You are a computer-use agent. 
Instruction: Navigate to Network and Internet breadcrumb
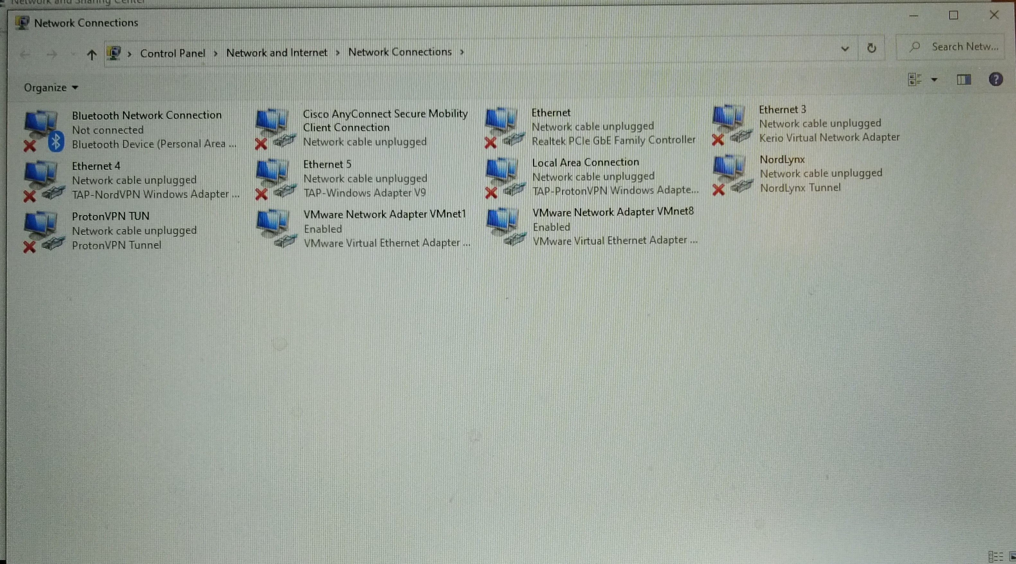click(x=277, y=53)
